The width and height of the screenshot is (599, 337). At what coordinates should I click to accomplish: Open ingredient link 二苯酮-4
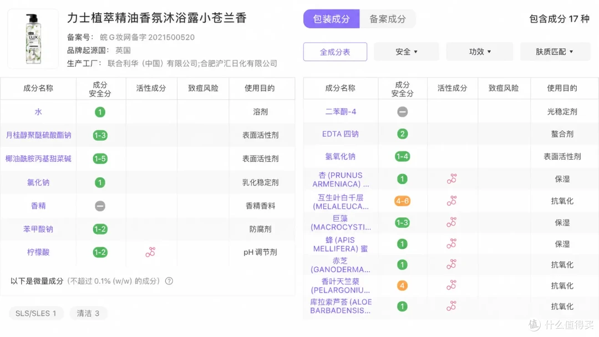[x=341, y=112]
